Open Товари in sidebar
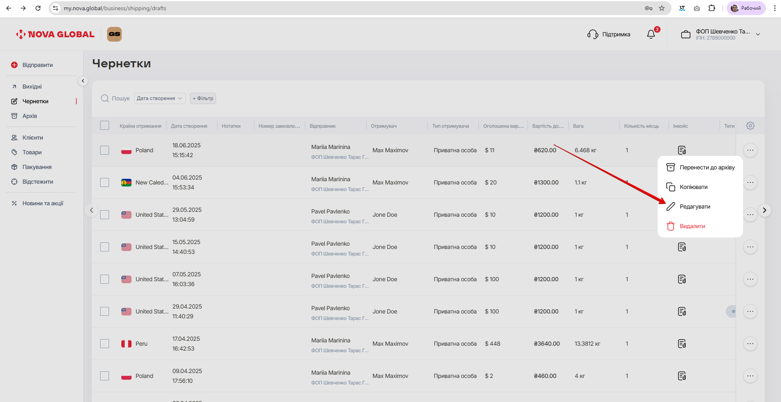Screen dimensions: 781x402 tap(32, 152)
